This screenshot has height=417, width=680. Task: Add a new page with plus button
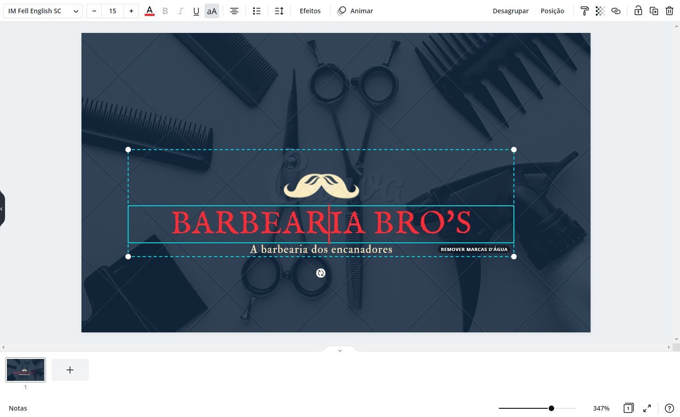tap(70, 370)
